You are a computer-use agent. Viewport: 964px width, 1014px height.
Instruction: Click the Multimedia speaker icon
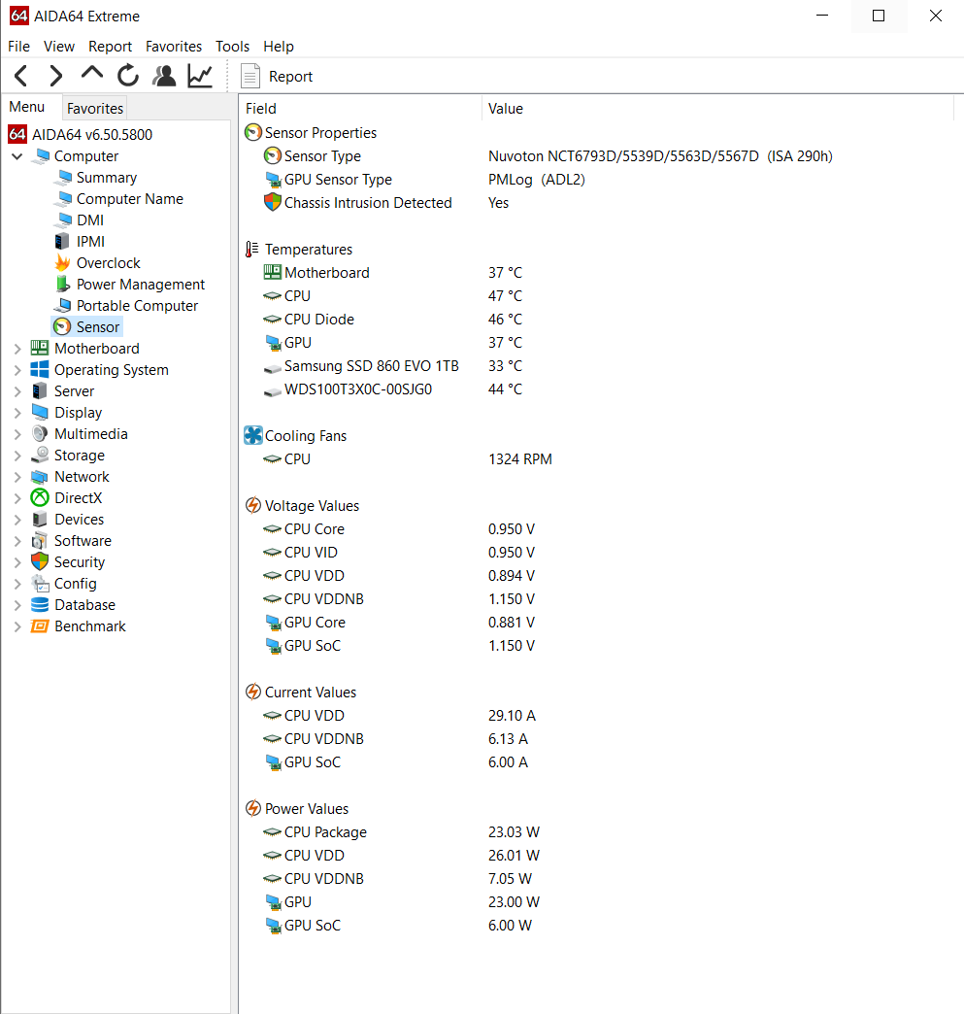point(40,433)
